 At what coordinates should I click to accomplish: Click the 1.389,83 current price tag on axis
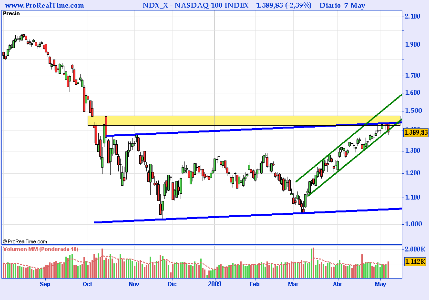click(415, 133)
